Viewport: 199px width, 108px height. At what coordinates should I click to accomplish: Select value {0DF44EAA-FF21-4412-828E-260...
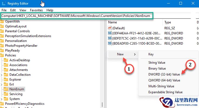click(136, 33)
